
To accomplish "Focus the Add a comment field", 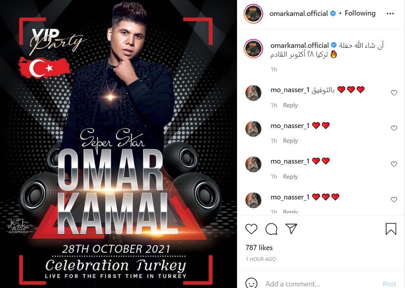I will coord(320,284).
